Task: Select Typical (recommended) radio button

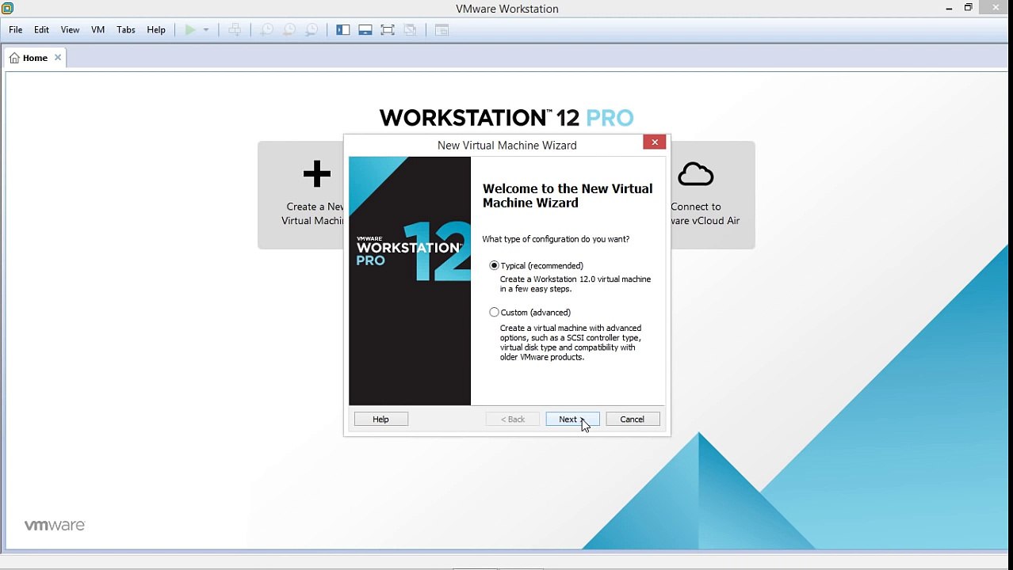Action: pos(495,265)
